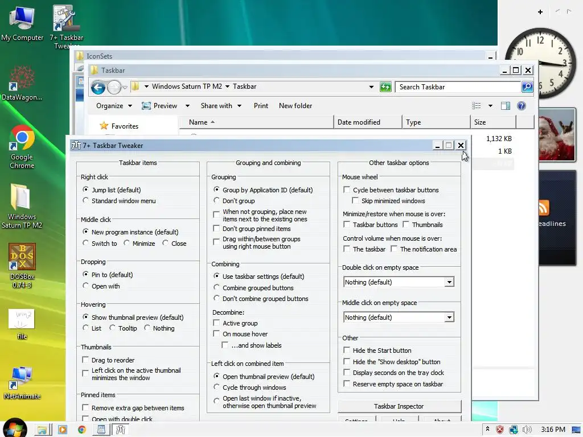The width and height of the screenshot is (583, 437).
Task: Click the Start orb button
Action: pyautogui.click(x=14, y=428)
